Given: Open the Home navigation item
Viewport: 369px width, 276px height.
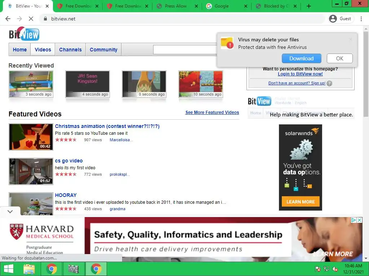Looking at the screenshot, I should point(20,50).
